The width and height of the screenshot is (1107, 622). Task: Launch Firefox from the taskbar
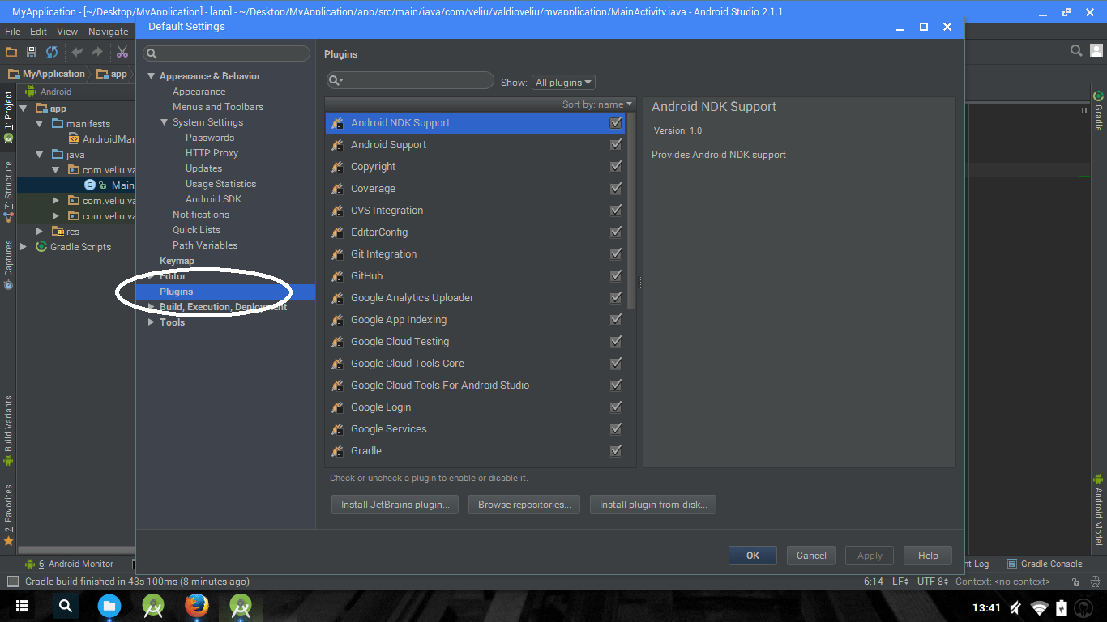pos(196,606)
